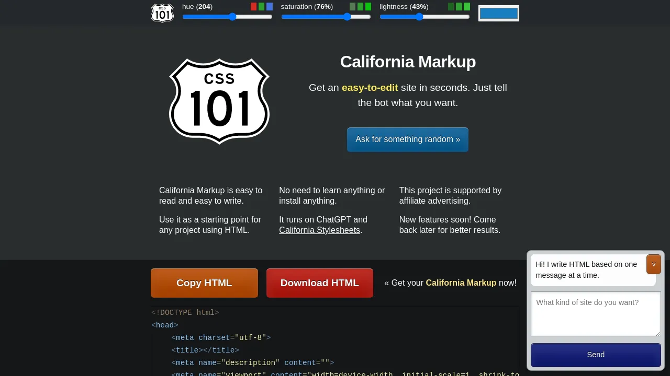Collapse the chat widget with v button

[x=654, y=264]
